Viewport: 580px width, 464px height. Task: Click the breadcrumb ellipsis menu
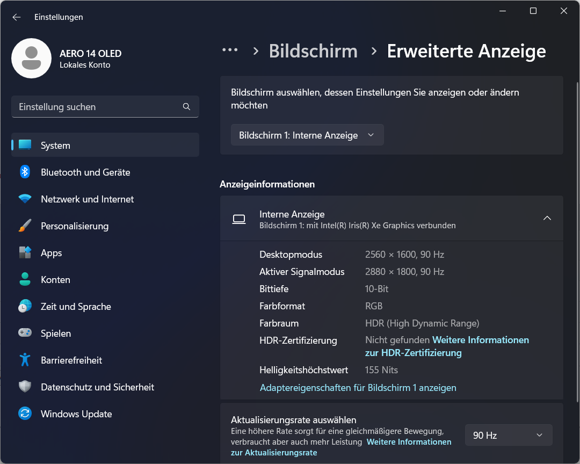(x=230, y=50)
